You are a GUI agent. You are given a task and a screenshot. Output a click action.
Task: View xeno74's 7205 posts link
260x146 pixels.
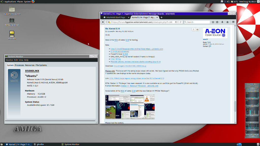pos(209,43)
